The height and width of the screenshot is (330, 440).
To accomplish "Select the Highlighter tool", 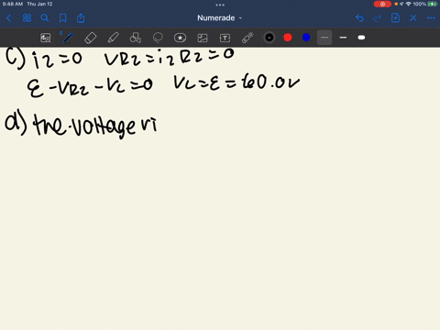I will tap(113, 38).
